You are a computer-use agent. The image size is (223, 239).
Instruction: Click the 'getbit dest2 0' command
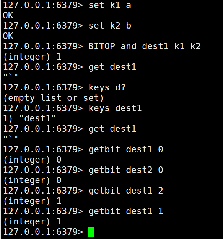coord(126,170)
